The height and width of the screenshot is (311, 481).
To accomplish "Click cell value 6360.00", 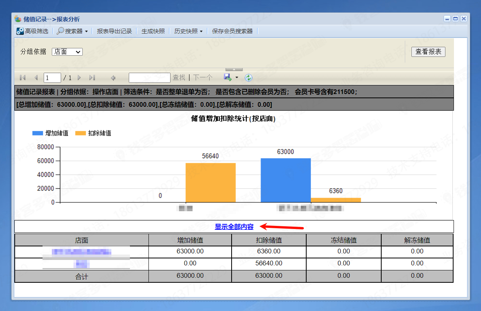I will (x=269, y=251).
